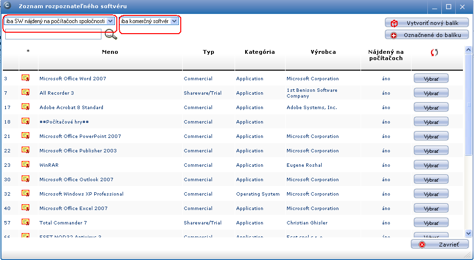
Task: Click 'Eugene Roshal' manufacturer cell
Action: (x=304, y=165)
